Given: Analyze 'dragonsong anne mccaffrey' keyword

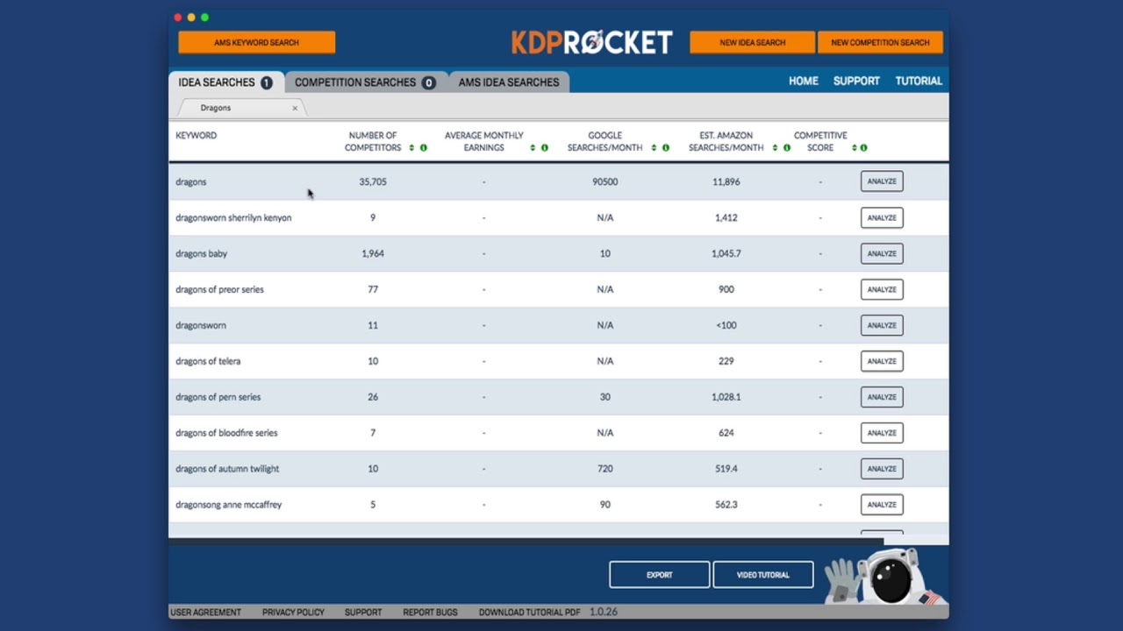Looking at the screenshot, I should click(882, 505).
